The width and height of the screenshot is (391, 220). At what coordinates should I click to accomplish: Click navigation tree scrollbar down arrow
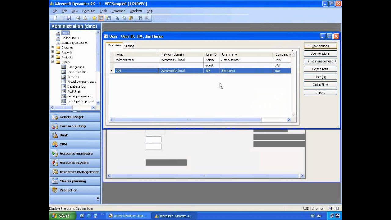98,103
